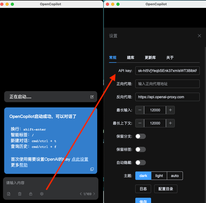Image resolution: width=206 pixels, height=203 pixels.
Task: Select the light theme option
Action: coord(159,176)
